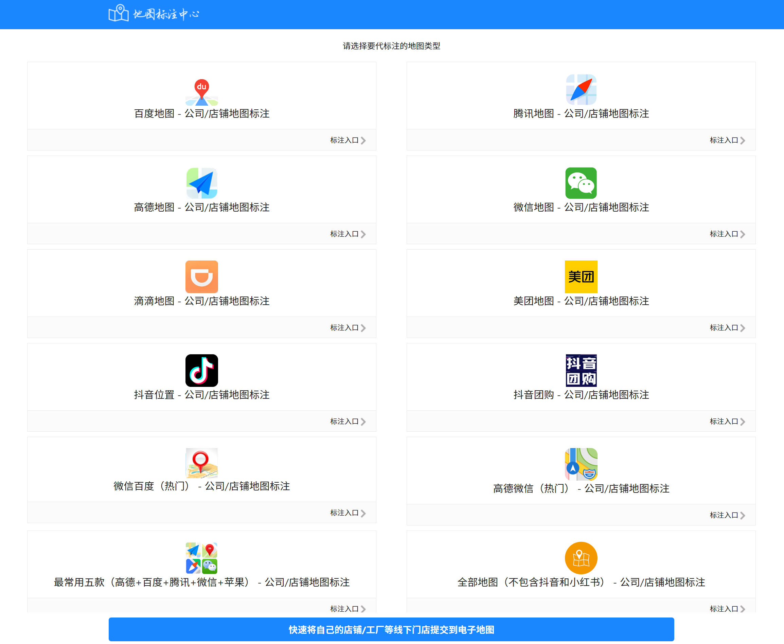This screenshot has width=784, height=644.
Task: Select 最常用五款（高德+百度+腾讯+微信+苹果）title
Action: tap(201, 583)
